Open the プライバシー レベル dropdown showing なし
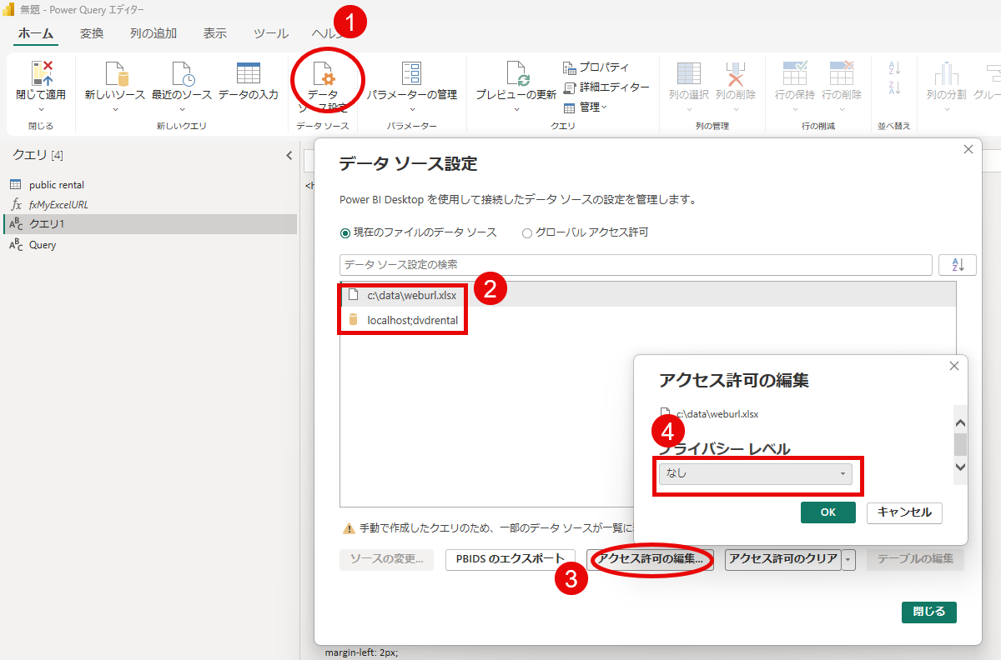This screenshot has height=660, width=1001. point(756,474)
